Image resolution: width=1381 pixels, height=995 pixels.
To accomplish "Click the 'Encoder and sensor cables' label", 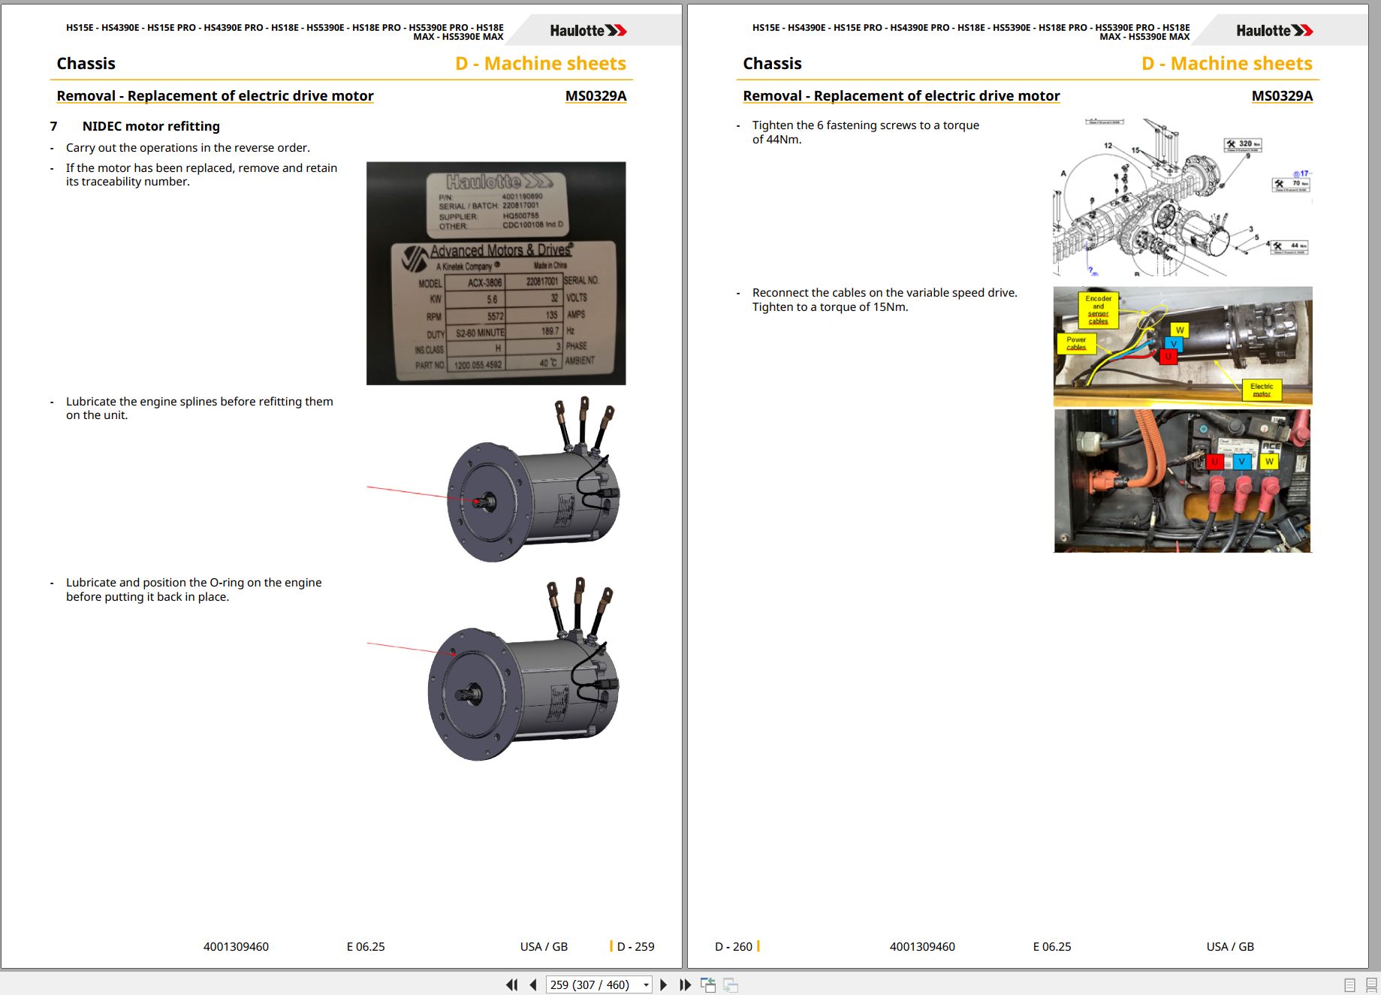I will tap(1098, 309).
